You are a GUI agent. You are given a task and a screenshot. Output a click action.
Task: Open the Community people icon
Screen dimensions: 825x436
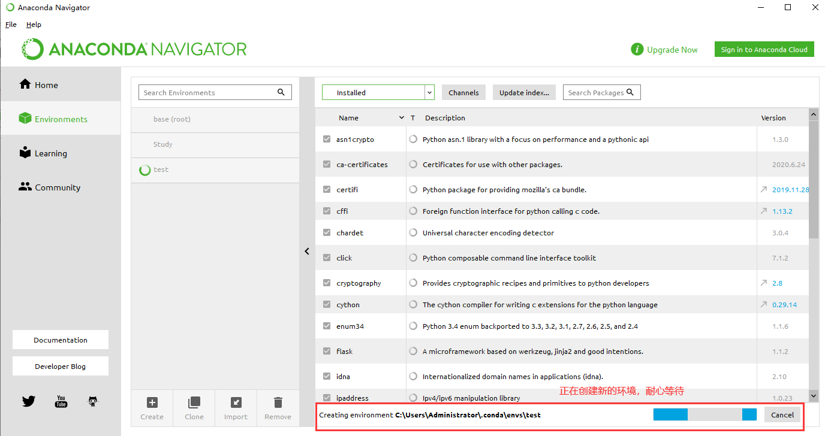25,187
